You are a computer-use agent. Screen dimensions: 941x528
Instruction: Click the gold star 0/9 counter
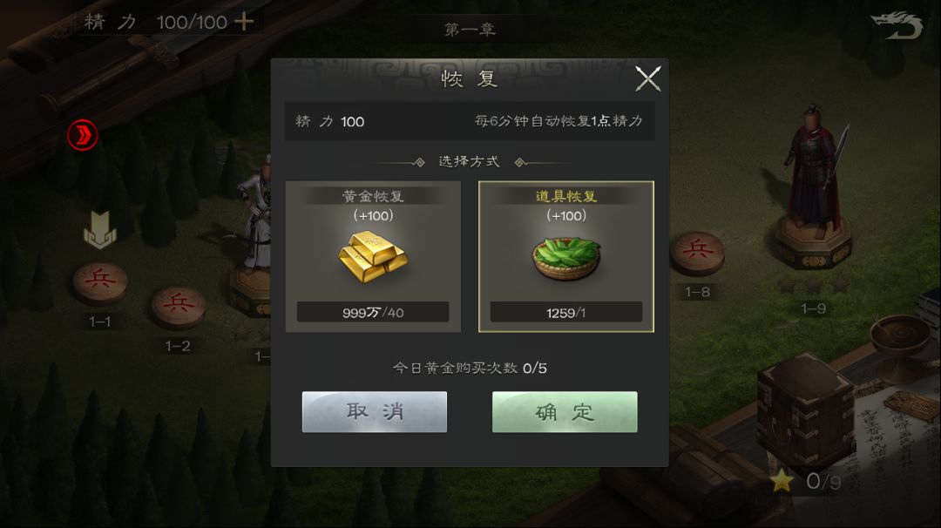click(x=805, y=481)
